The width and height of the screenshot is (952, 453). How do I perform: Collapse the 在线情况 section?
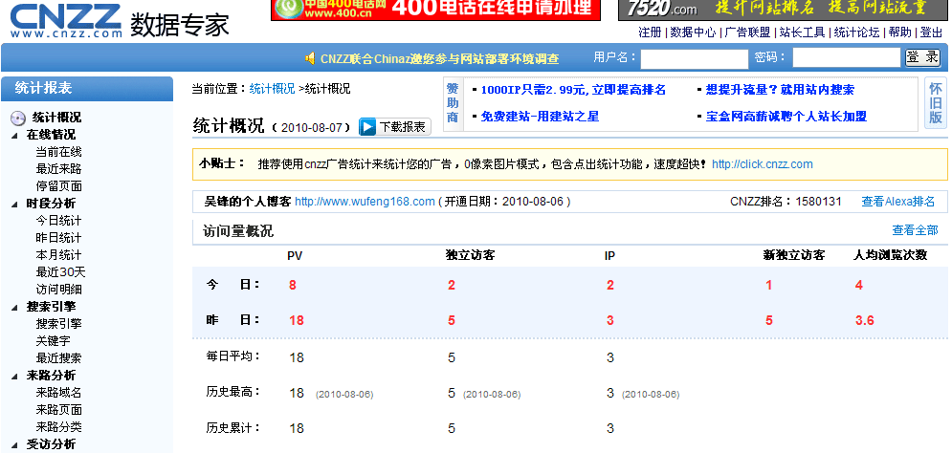tap(14, 136)
